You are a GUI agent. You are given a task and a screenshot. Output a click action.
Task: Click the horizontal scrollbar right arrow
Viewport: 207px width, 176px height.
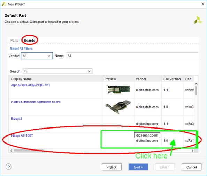192,151
